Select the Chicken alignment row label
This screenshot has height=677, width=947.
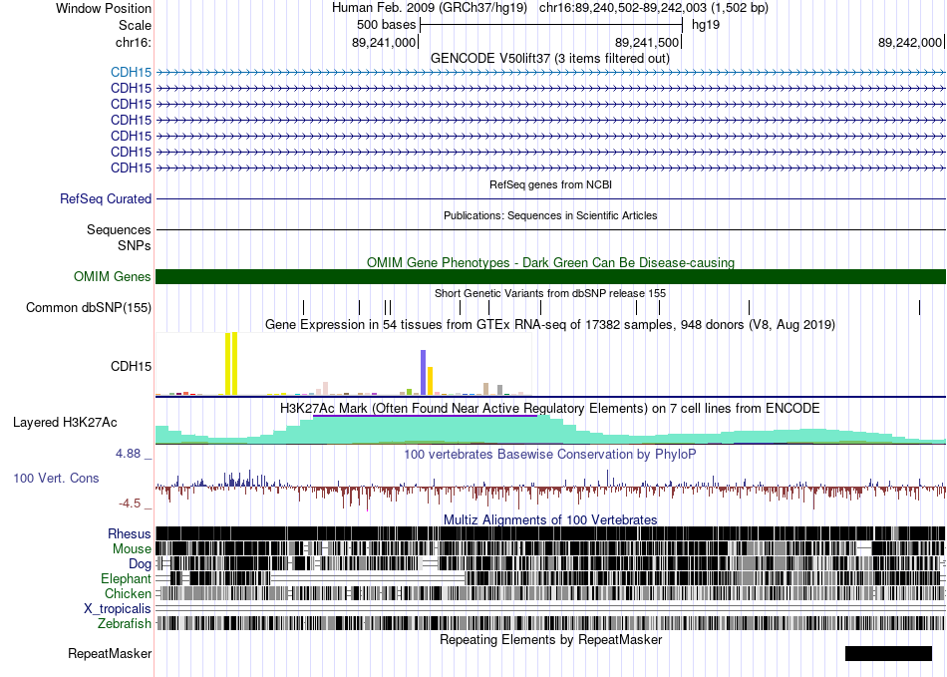[128, 593]
